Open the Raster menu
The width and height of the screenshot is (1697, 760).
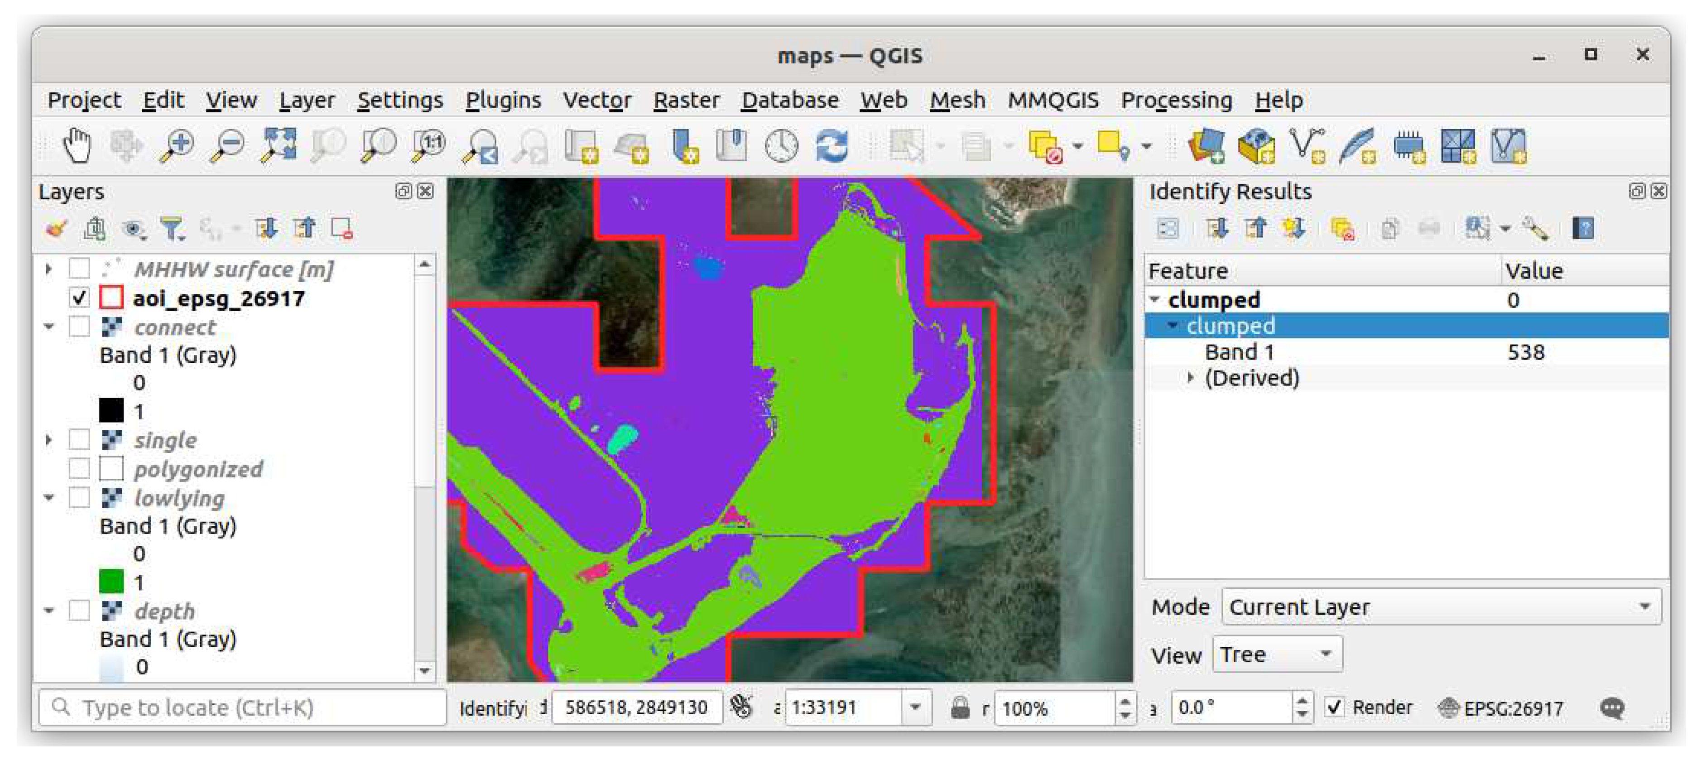(x=686, y=100)
